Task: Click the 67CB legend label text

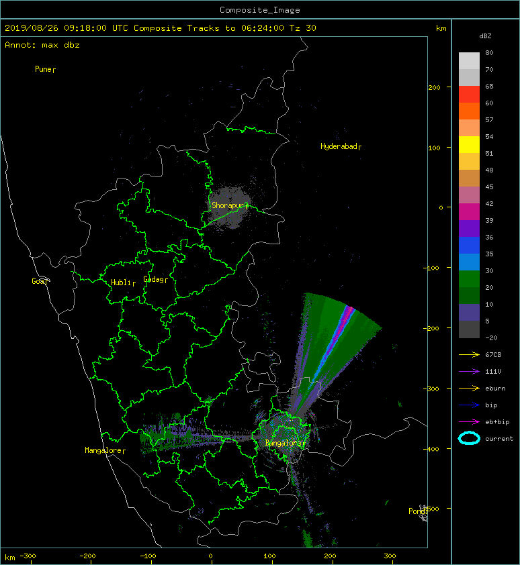Action: coord(493,355)
